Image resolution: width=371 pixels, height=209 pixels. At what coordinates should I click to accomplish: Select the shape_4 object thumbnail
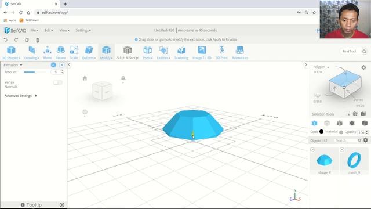324,161
